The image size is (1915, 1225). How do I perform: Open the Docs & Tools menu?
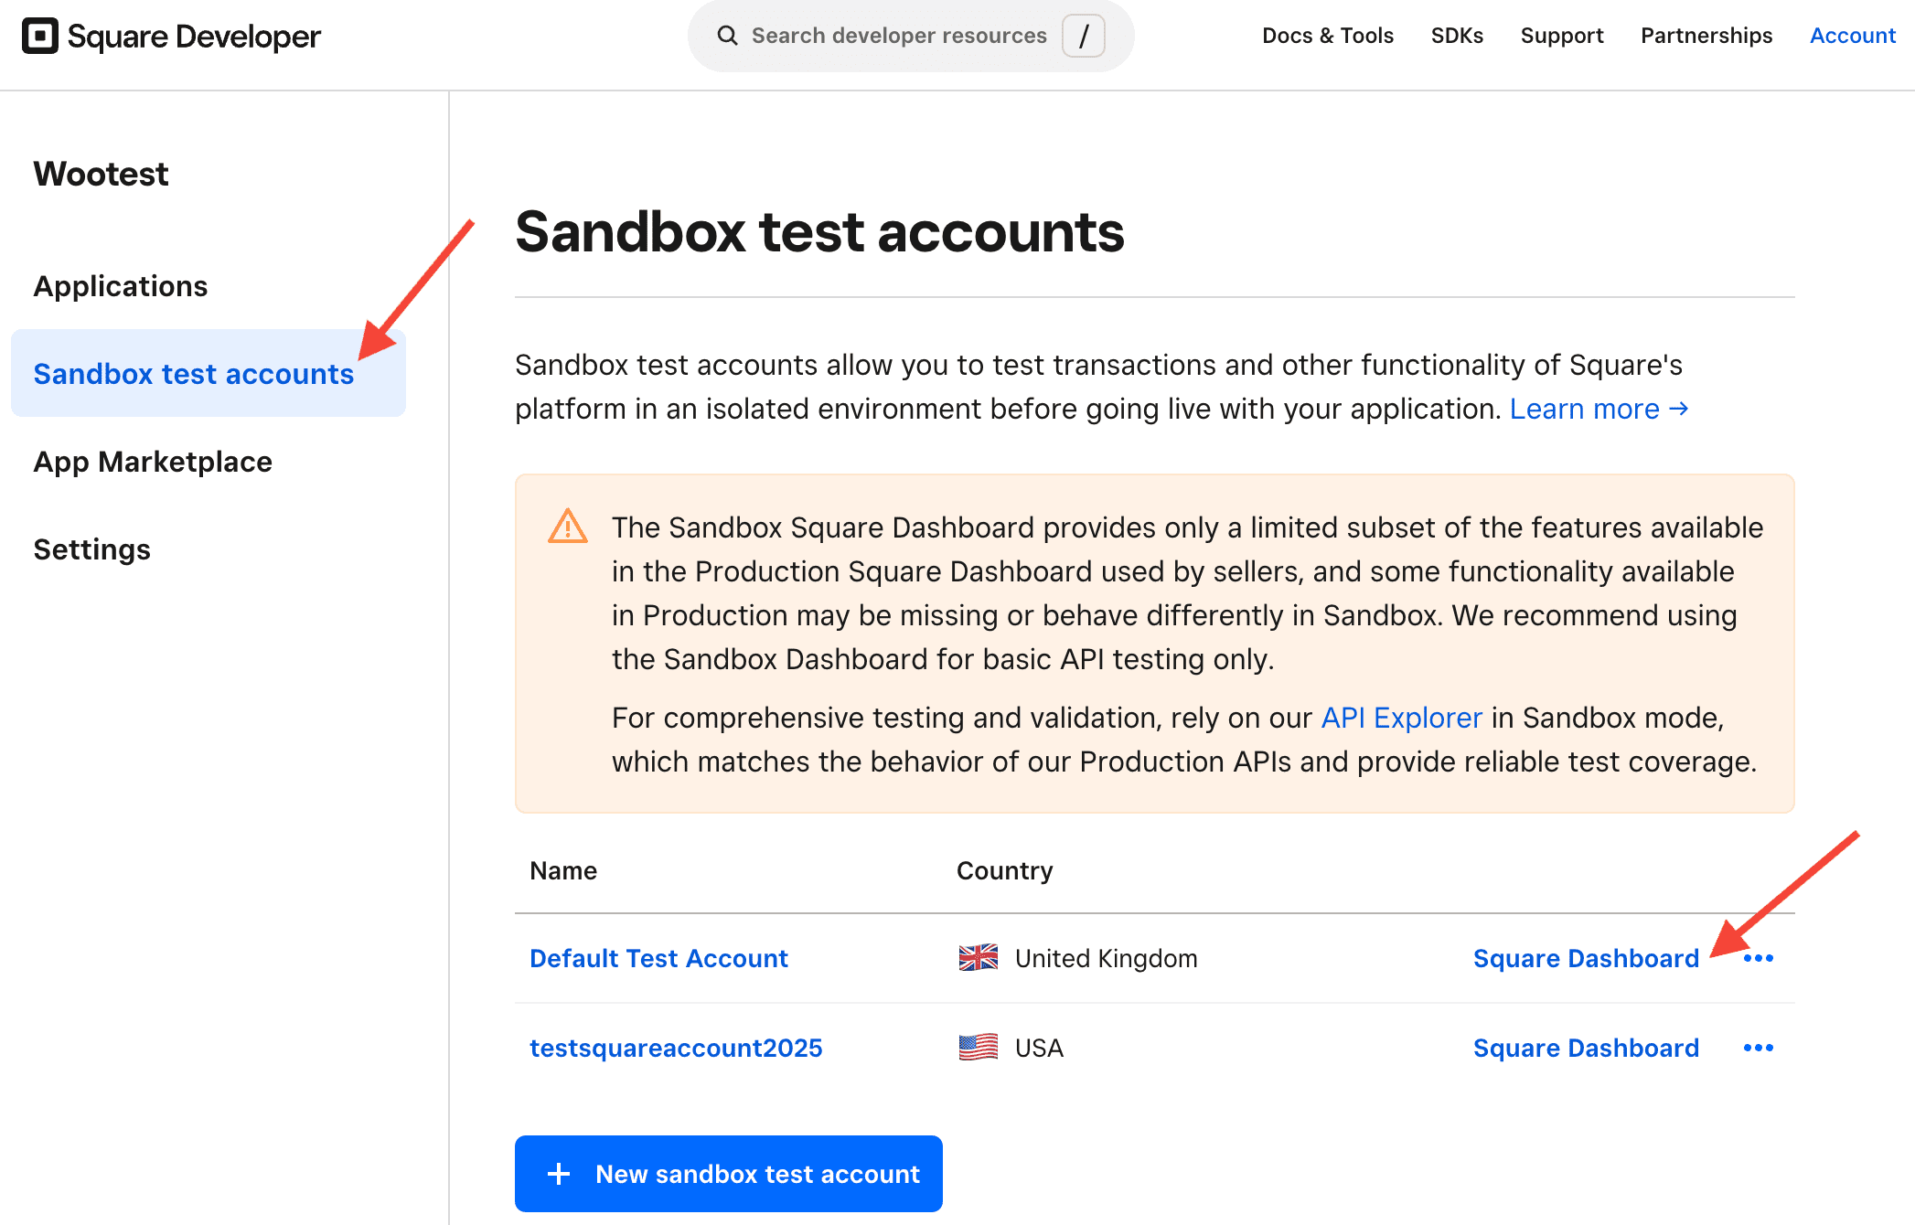[x=1328, y=36]
